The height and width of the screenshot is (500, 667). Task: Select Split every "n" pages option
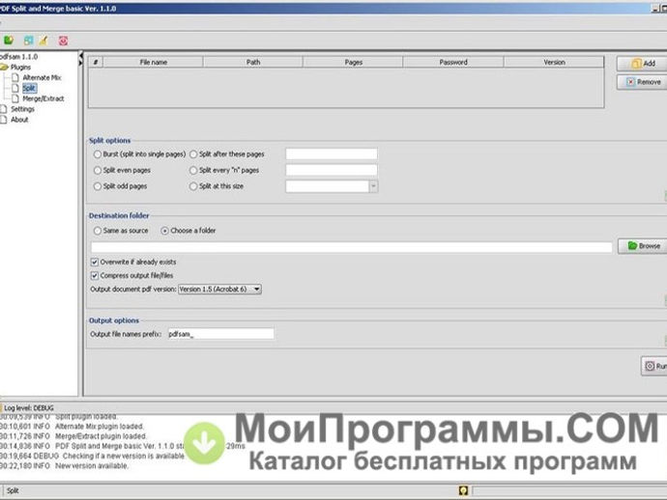(x=193, y=170)
